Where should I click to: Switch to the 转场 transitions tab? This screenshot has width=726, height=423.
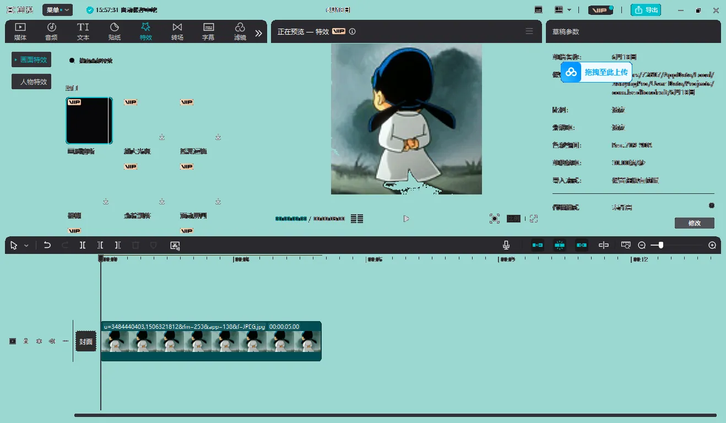177,31
